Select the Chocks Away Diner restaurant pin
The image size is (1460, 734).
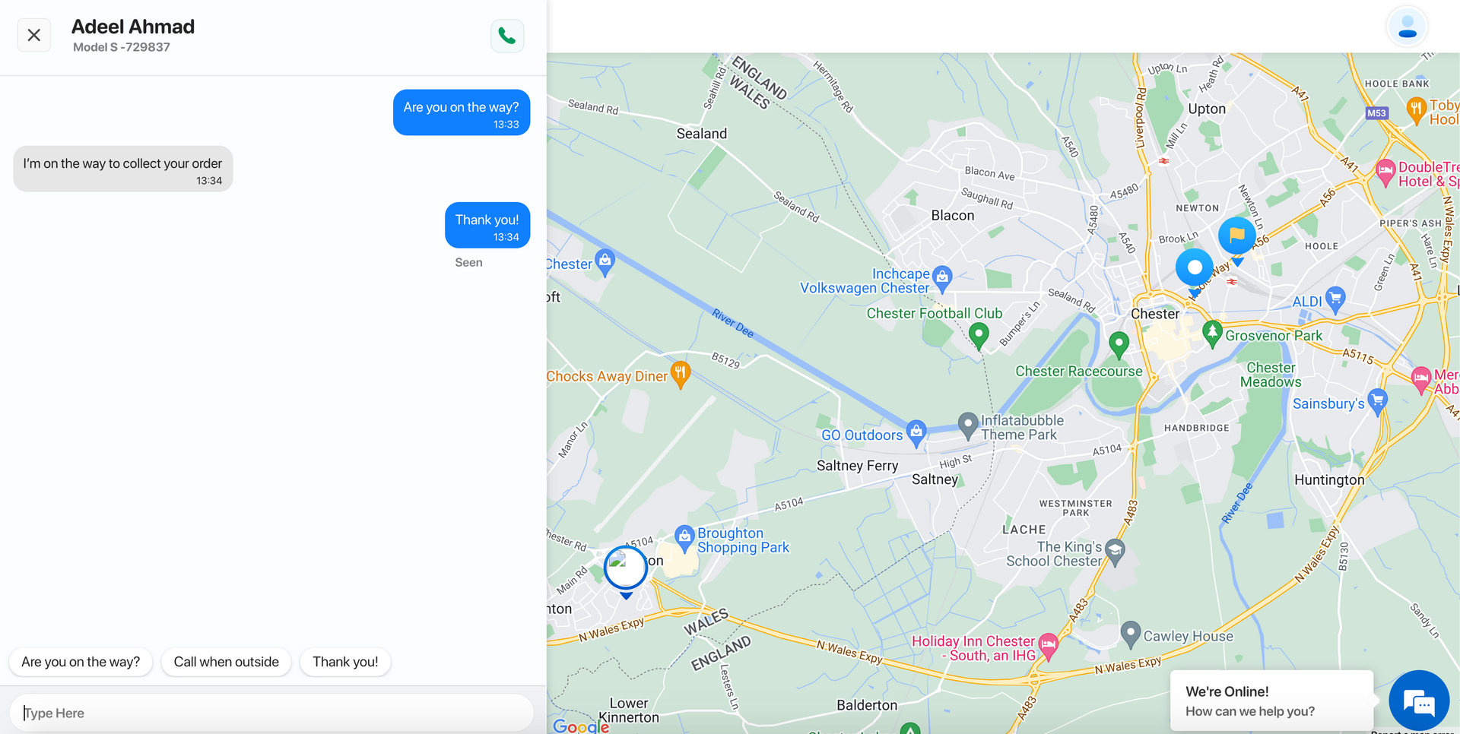pos(681,375)
